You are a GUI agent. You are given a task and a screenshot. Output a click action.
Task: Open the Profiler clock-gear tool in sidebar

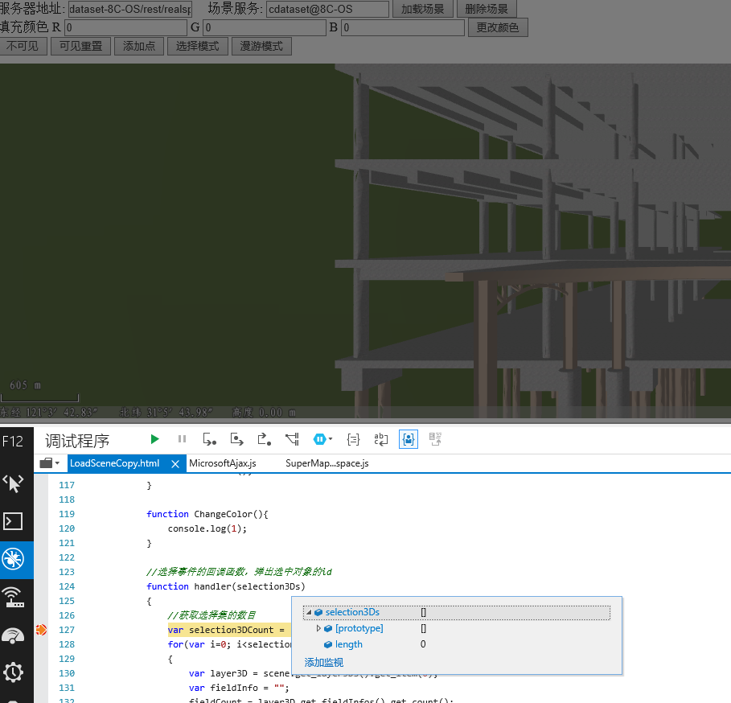pos(13,672)
